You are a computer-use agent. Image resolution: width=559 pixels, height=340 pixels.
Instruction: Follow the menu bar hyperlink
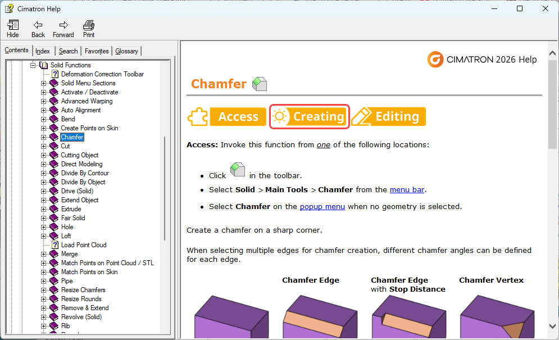[x=407, y=190]
